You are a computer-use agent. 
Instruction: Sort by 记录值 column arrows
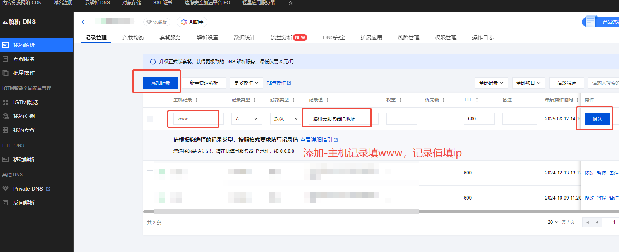tap(328, 100)
